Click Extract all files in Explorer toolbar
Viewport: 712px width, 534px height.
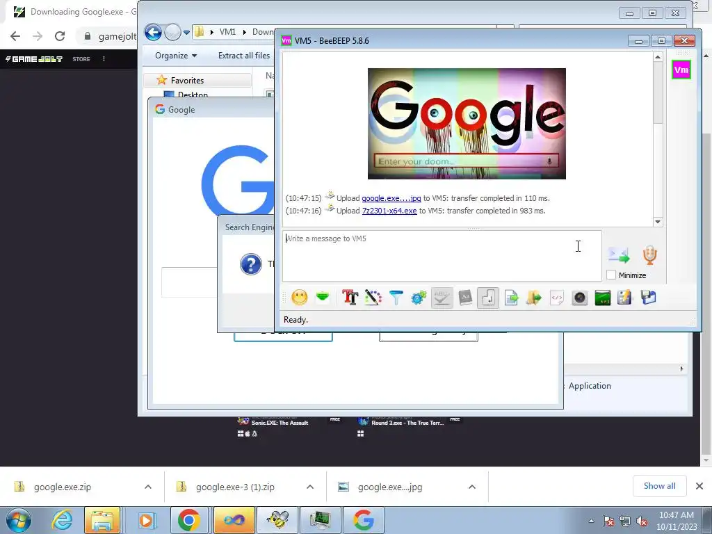(x=244, y=56)
